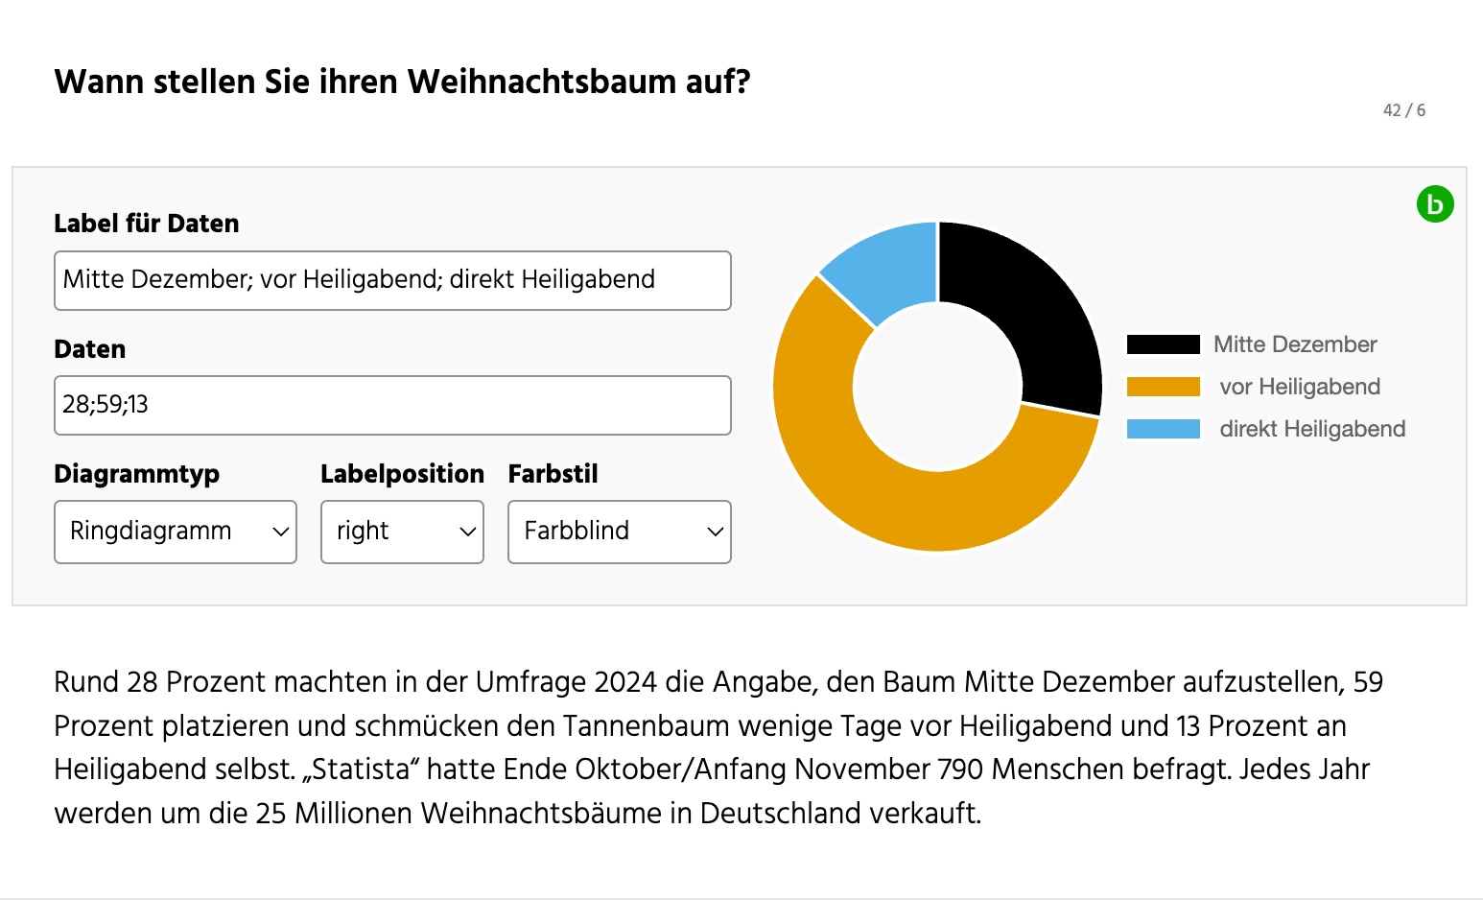Select the orange vor Heiligabend legend swatch
Screen dimensions: 1483x900
[x=1163, y=387]
